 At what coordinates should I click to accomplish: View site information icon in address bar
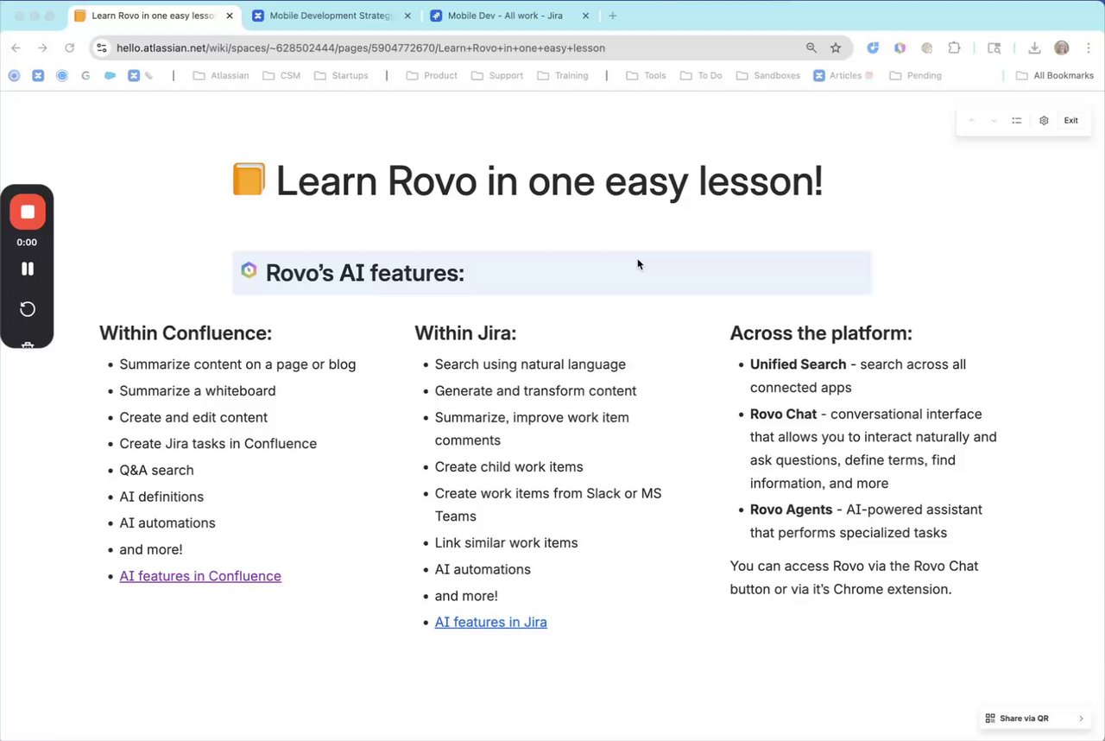102,48
